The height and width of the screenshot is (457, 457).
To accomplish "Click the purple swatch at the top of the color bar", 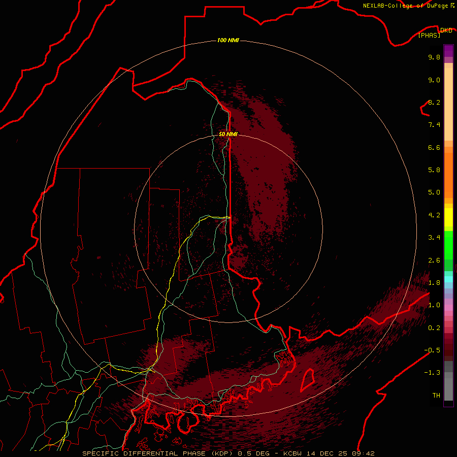I will (x=448, y=51).
